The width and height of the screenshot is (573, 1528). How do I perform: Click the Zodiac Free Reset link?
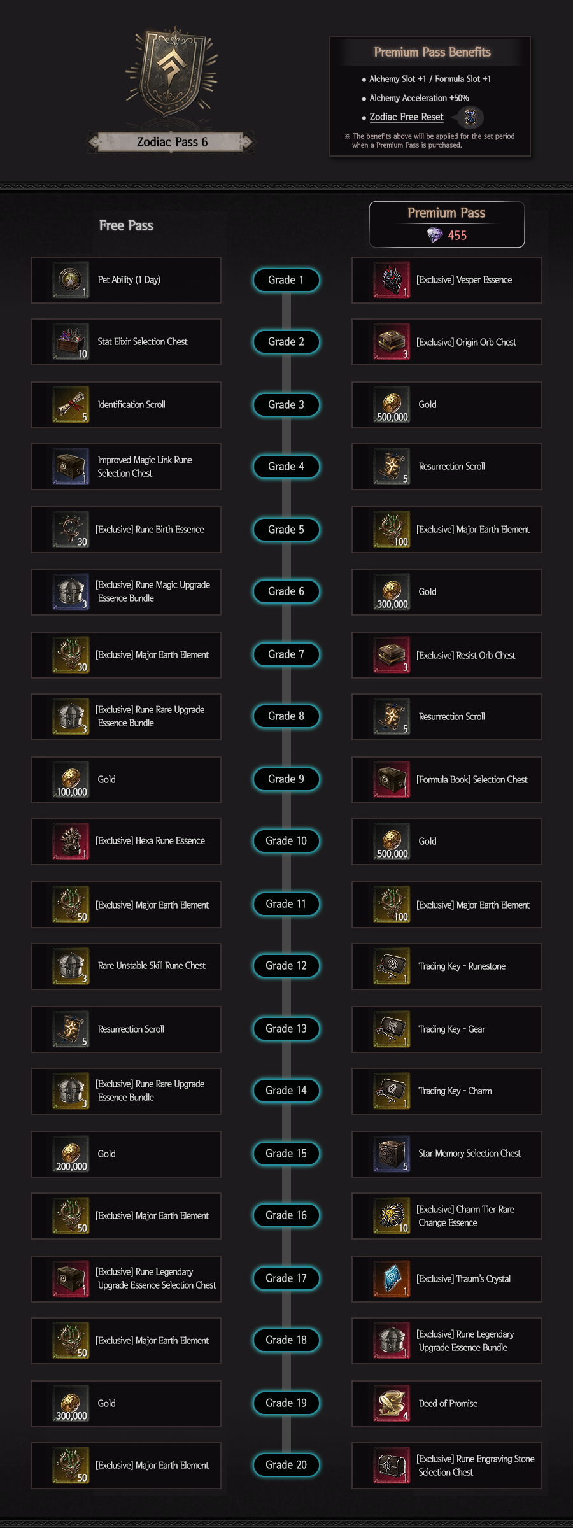coord(406,117)
